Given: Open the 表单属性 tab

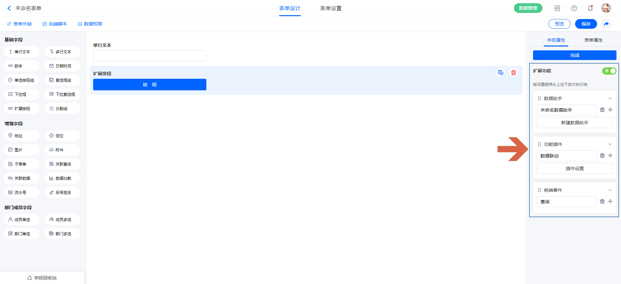Looking at the screenshot, I should tap(593, 40).
